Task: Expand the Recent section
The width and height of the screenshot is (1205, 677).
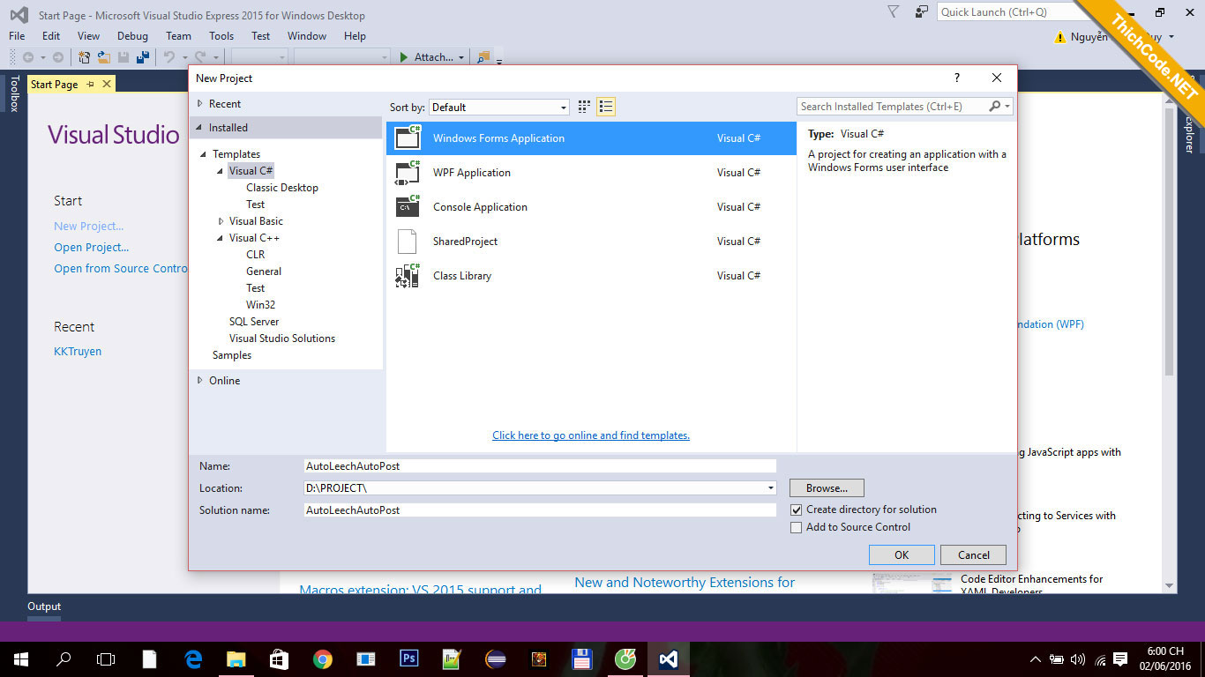Action: 200,104
